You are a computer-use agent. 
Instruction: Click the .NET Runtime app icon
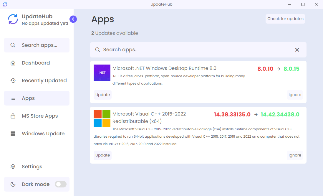pyautogui.click(x=102, y=73)
